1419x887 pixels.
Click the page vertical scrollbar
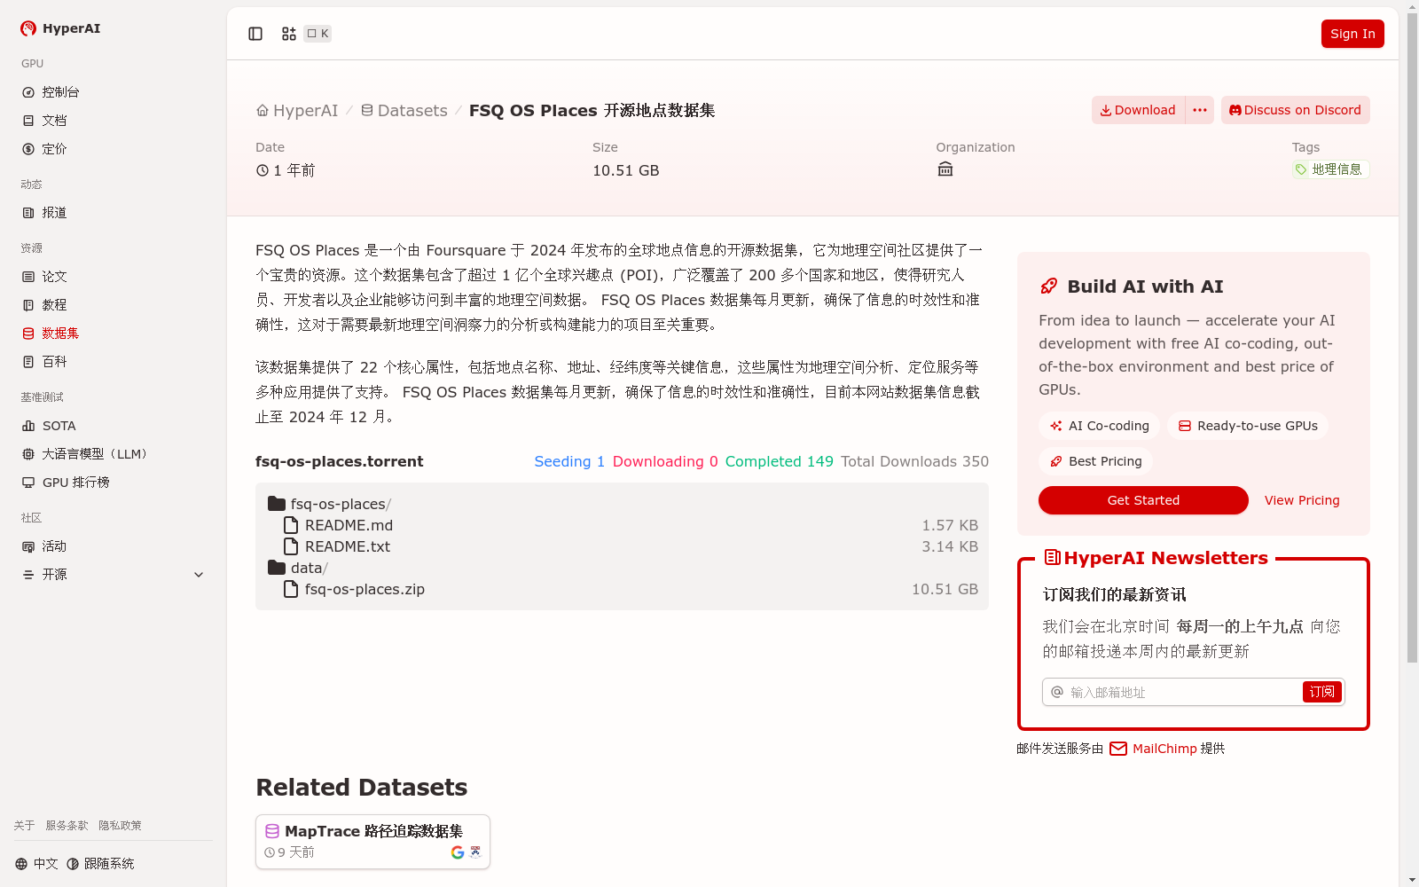[x=1412, y=337]
